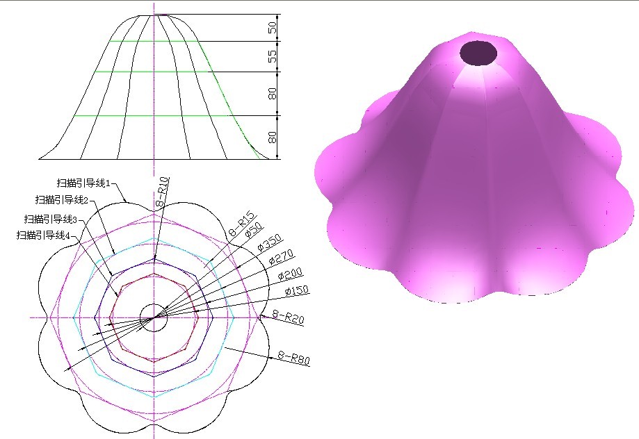Click the 8-R80 radius dimension text
Screen dimensions: 639x439
click(x=294, y=357)
